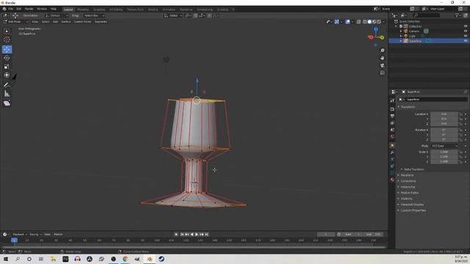Click the Location X value field
The width and height of the screenshot is (470, 264).
pos(444,114)
